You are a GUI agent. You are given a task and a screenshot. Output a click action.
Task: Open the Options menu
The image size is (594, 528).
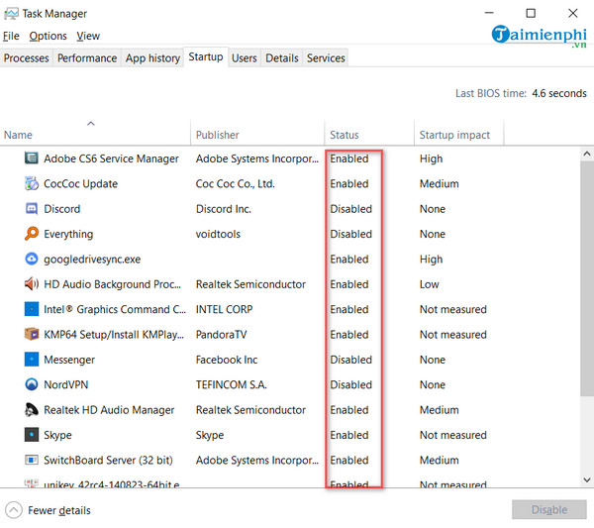tap(48, 36)
